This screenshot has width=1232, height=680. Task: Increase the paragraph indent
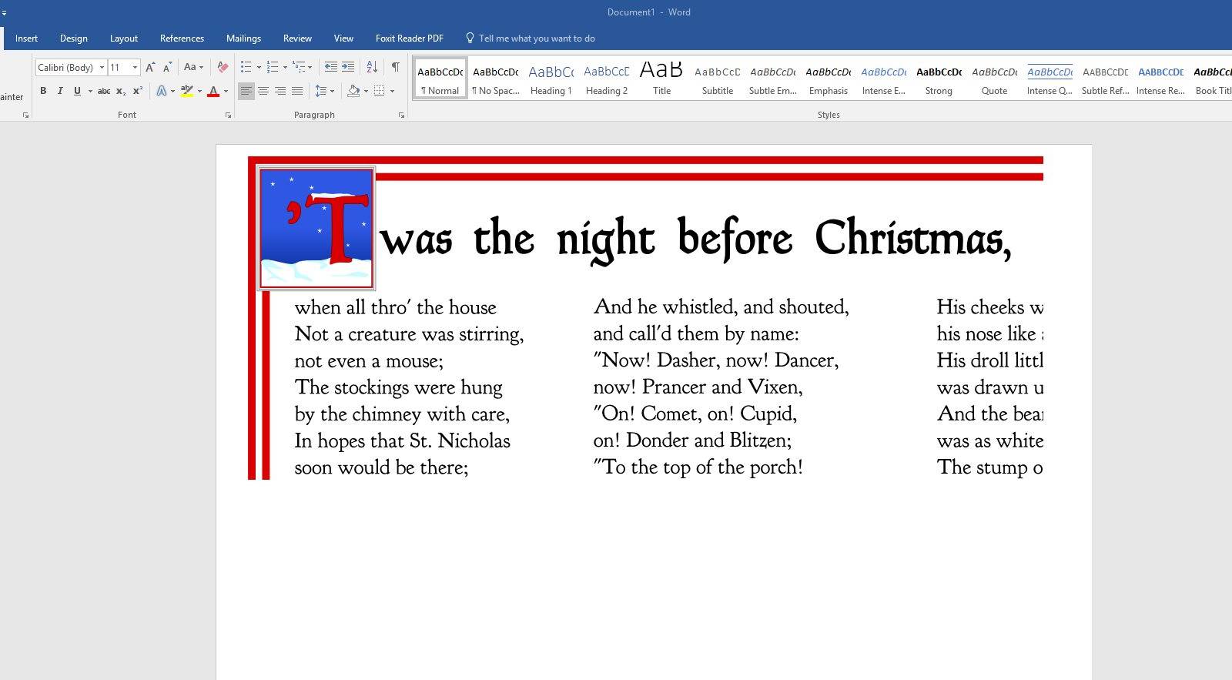tap(348, 67)
